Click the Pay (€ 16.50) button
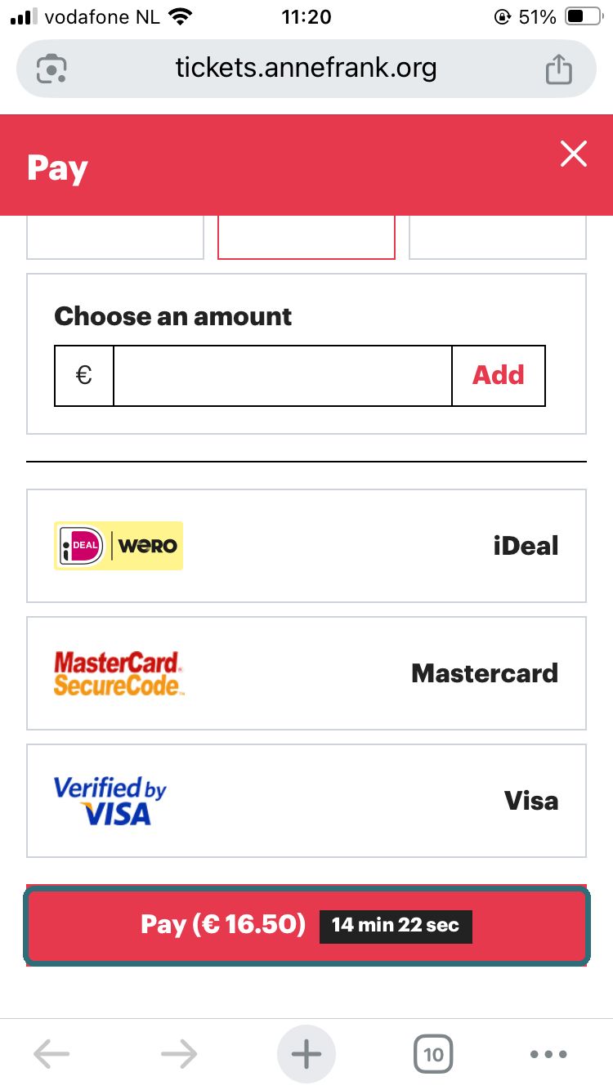This screenshot has height=1090, width=613. (x=306, y=925)
